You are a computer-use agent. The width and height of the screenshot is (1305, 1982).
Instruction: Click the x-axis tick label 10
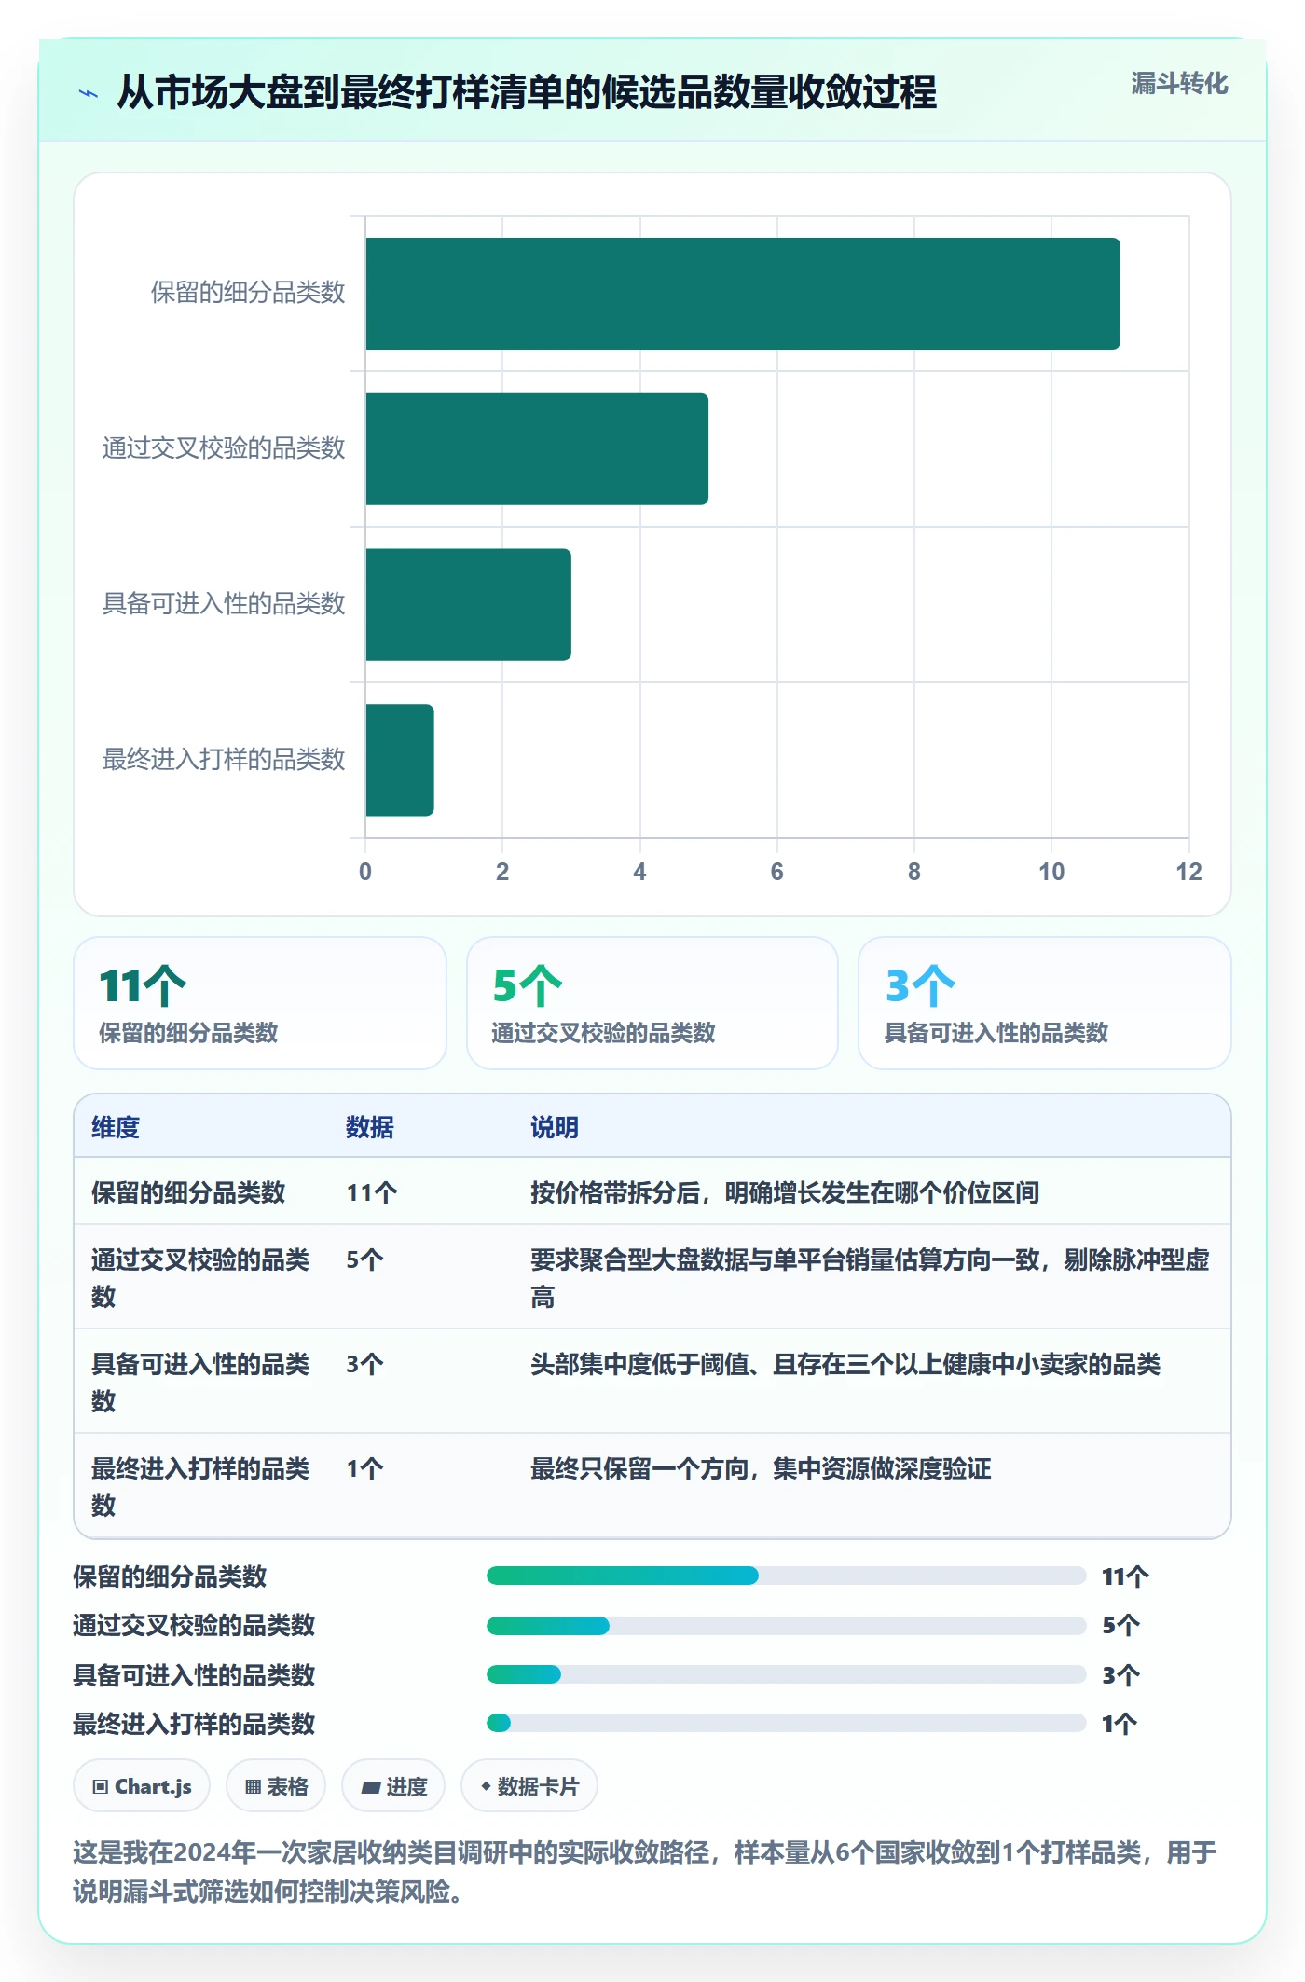point(1051,872)
